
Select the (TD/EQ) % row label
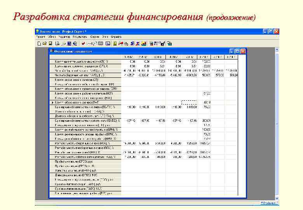(85, 121)
